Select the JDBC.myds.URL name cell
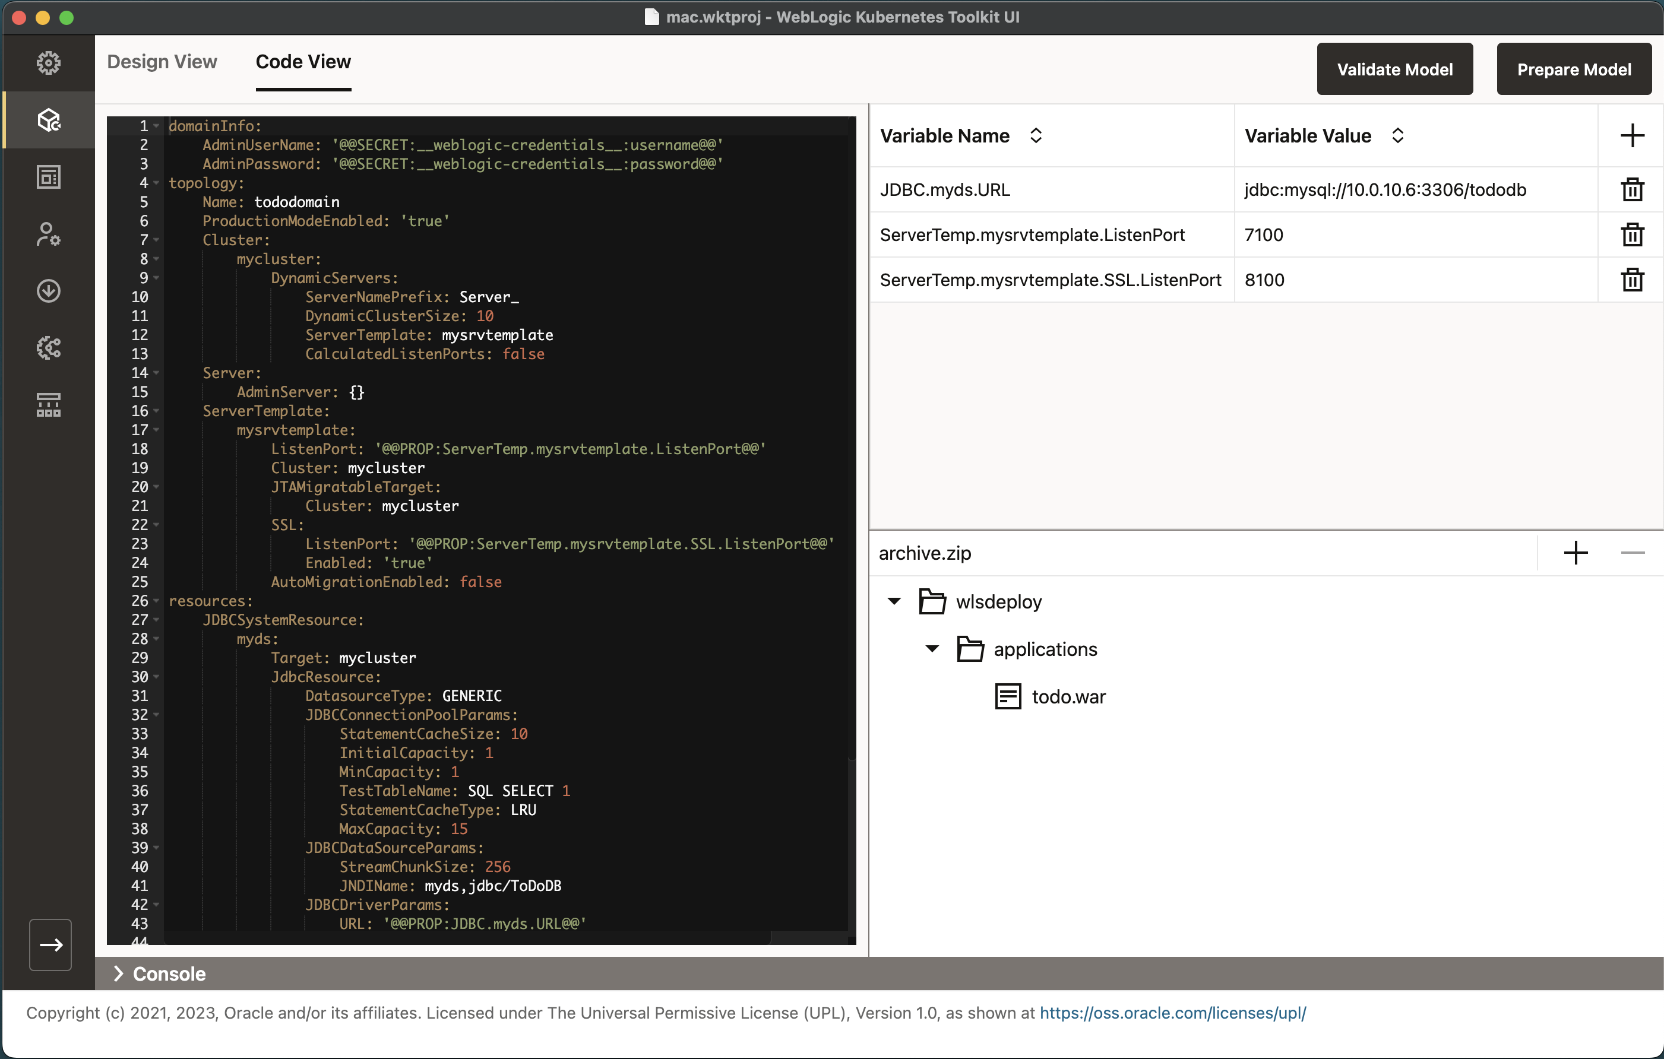Viewport: 1664px width, 1059px height. click(x=1052, y=189)
